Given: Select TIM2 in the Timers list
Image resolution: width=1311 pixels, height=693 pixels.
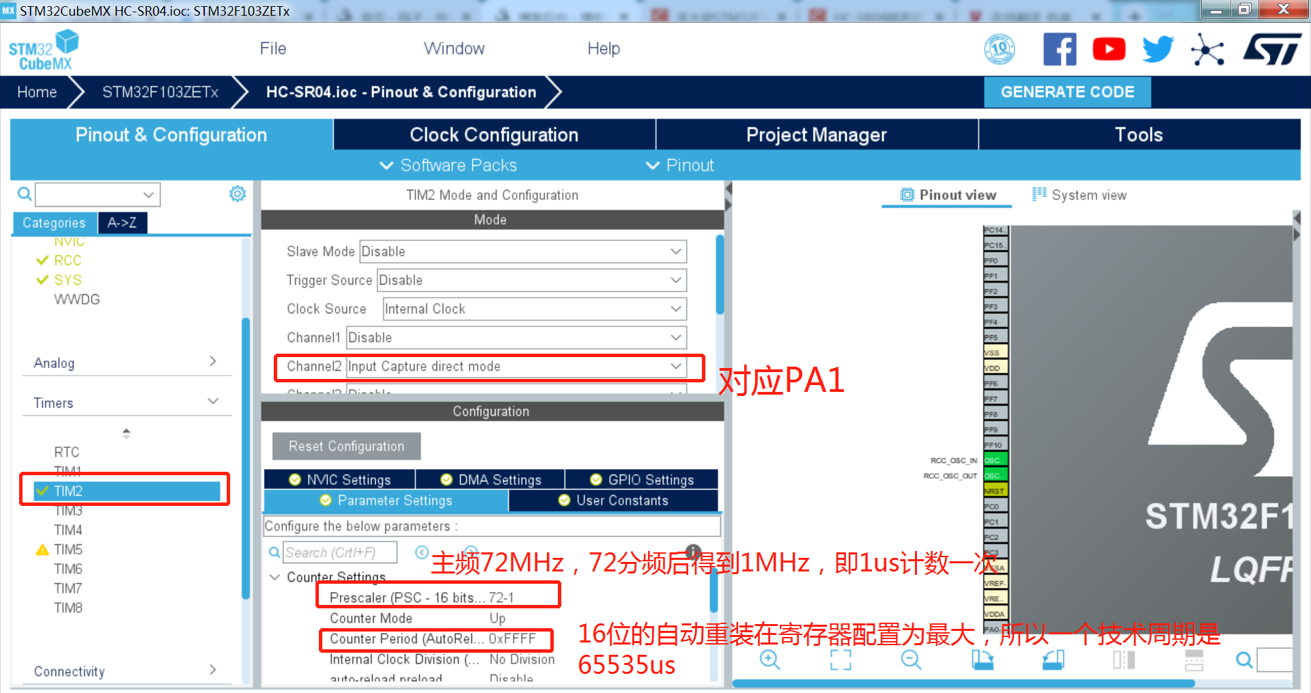Looking at the screenshot, I should tap(127, 491).
